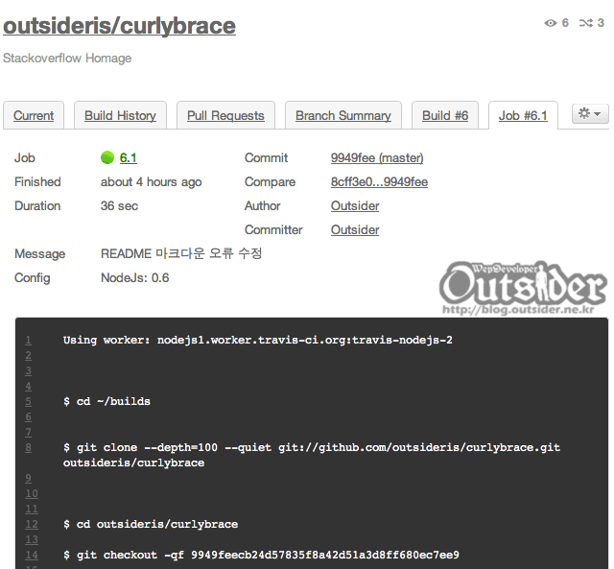Click the 'about 4 hours ago' finished value
The height and width of the screenshot is (569, 614).
click(x=151, y=181)
